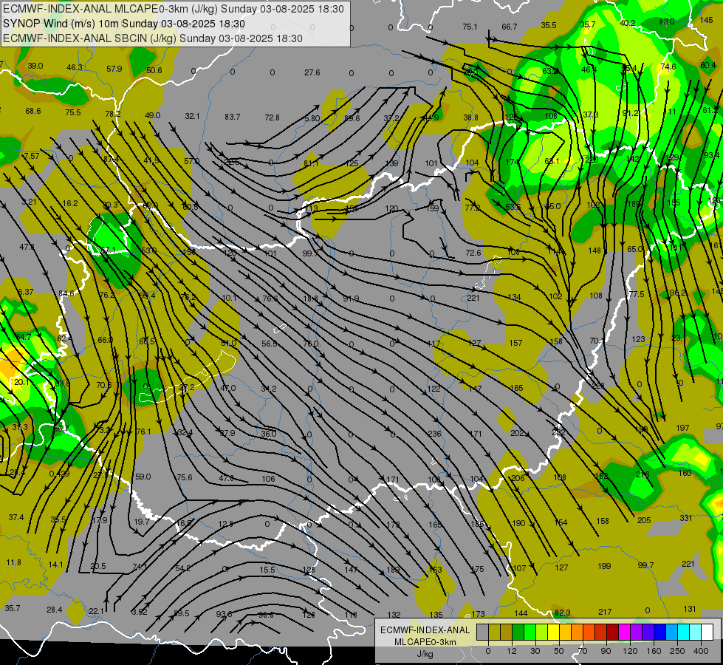Image resolution: width=723 pixels, height=665 pixels.
Task: Click the map value '56.5'
Action: [x=270, y=344]
